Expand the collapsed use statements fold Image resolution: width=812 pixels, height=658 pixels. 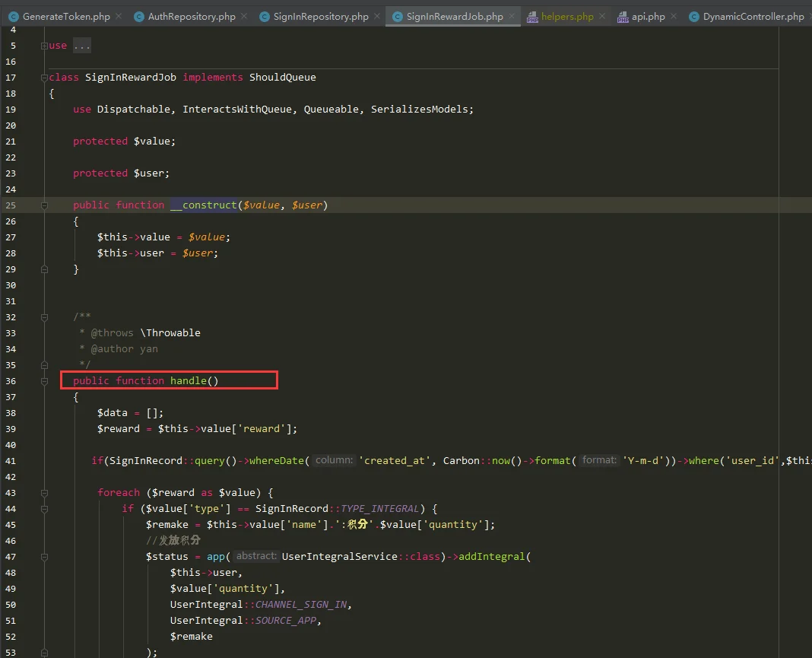pyautogui.click(x=44, y=46)
